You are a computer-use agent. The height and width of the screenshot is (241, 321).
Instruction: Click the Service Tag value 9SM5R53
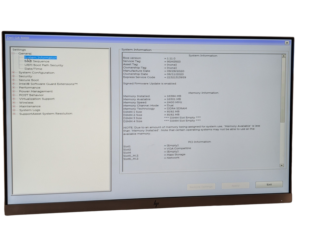174,62
